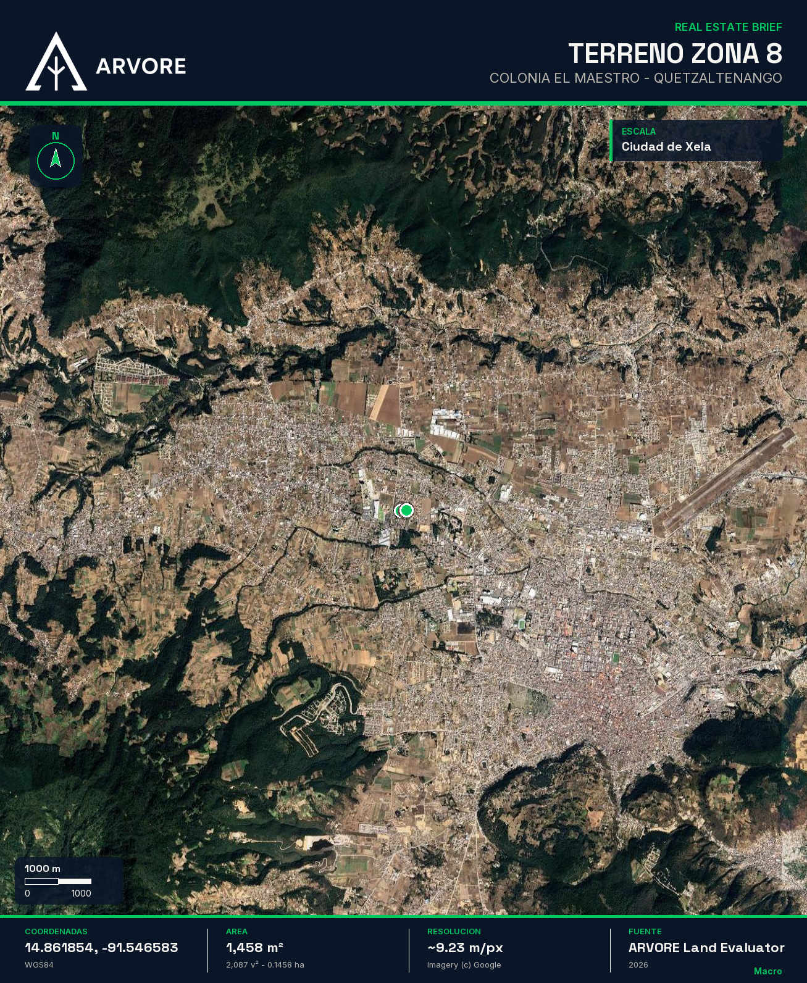Click the 'TERRENO ZONA 8' title
This screenshot has height=983, width=807.
675,54
